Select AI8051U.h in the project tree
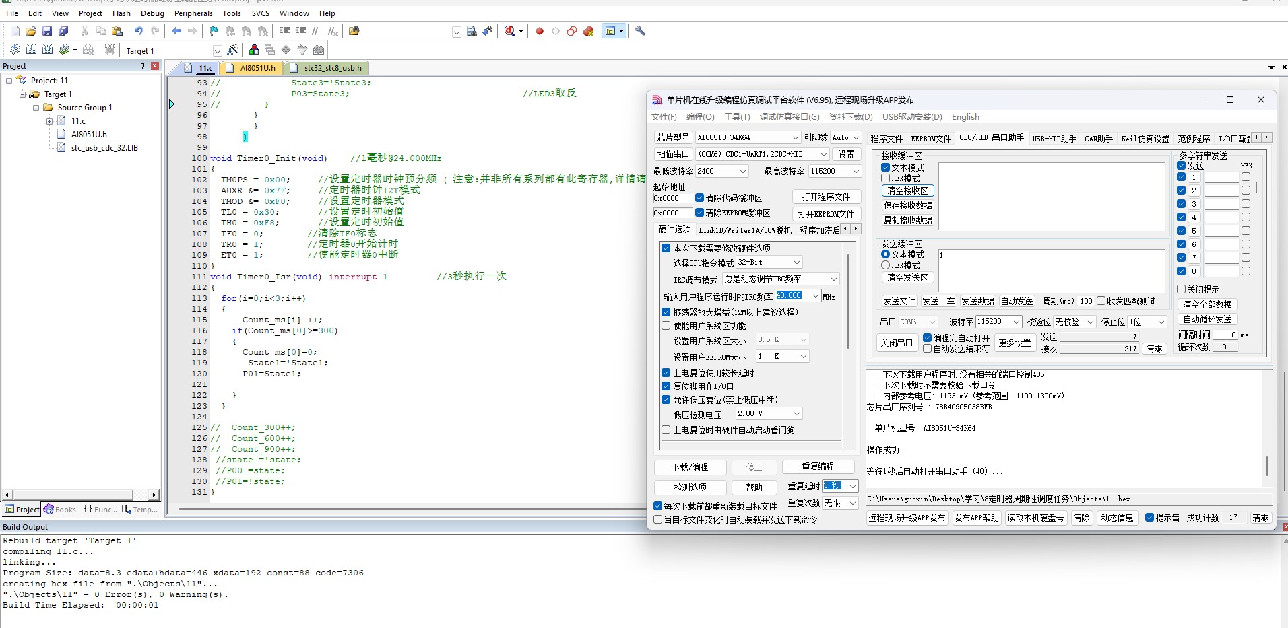1288x628 pixels. point(89,135)
